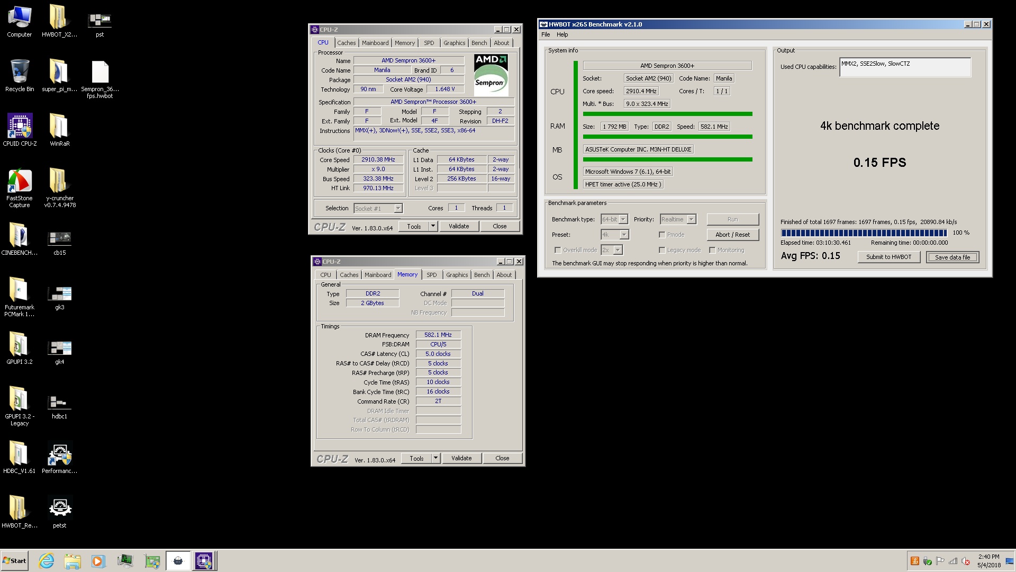Toggle the Legacy mode checkbox

point(662,250)
